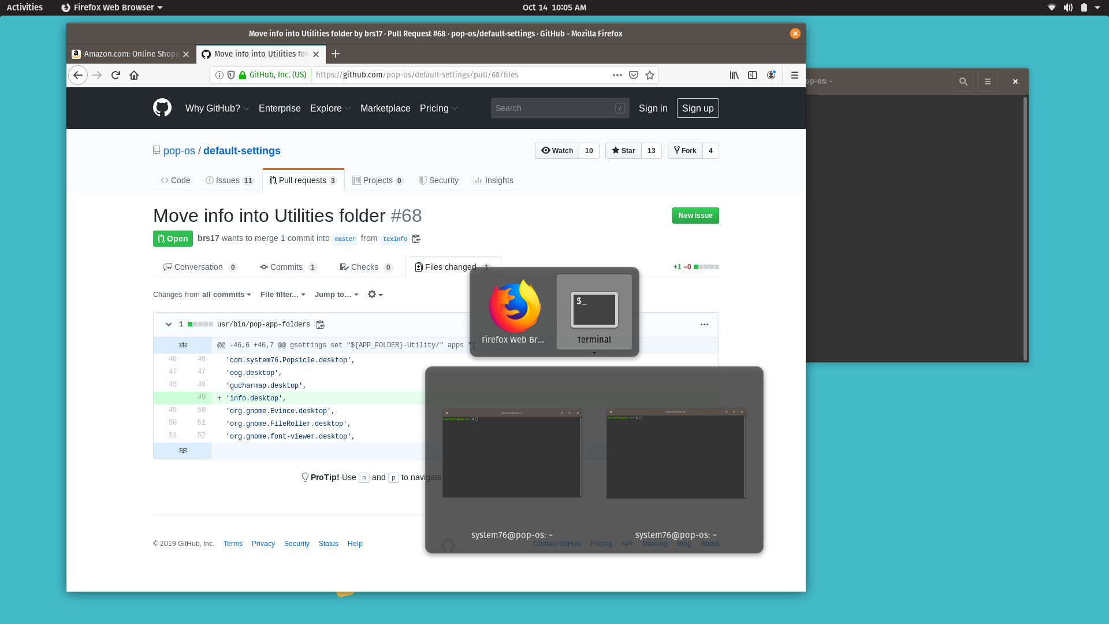The height and width of the screenshot is (624, 1109).
Task: Open the Firefox library icon
Action: click(x=734, y=75)
